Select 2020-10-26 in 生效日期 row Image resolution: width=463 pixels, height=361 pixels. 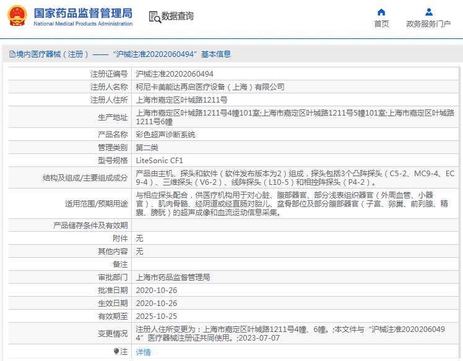157,304
